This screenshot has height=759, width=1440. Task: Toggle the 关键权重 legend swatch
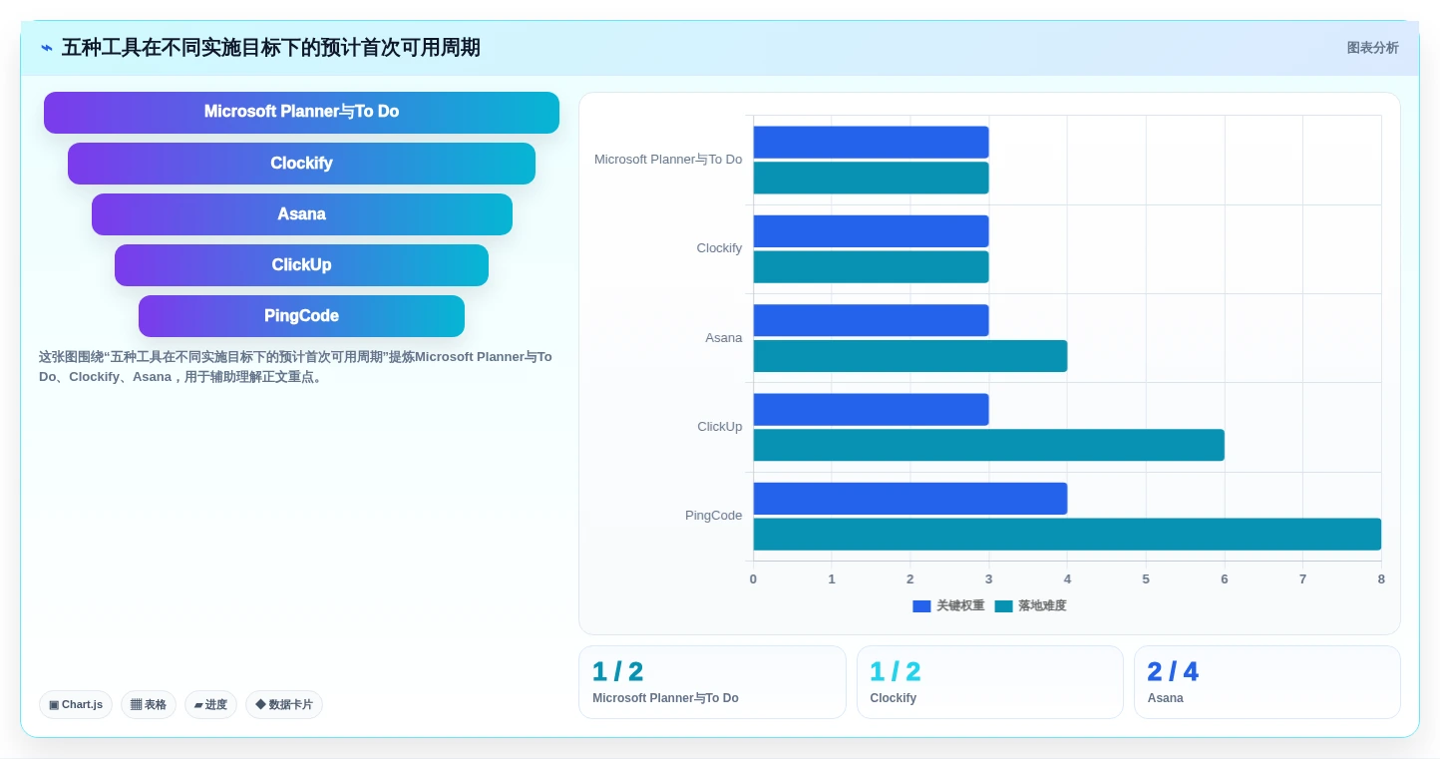(x=921, y=606)
